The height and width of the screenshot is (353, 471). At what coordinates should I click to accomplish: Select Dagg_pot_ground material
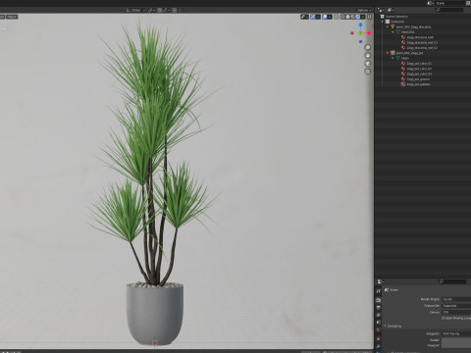pos(418,79)
